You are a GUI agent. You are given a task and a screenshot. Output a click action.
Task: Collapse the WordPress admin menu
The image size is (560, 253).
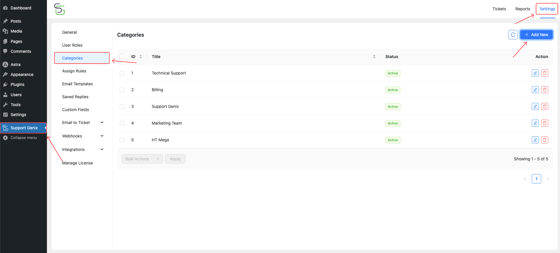(x=23, y=137)
